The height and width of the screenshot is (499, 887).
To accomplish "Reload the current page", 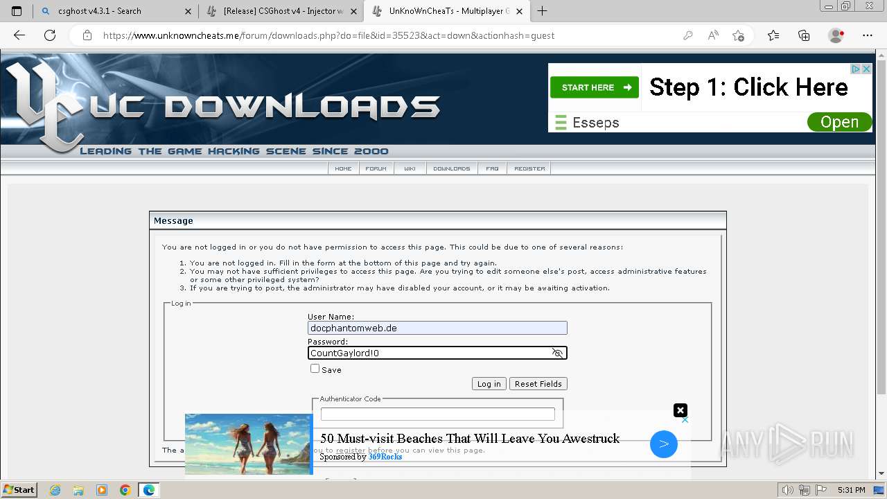I will [x=50, y=35].
